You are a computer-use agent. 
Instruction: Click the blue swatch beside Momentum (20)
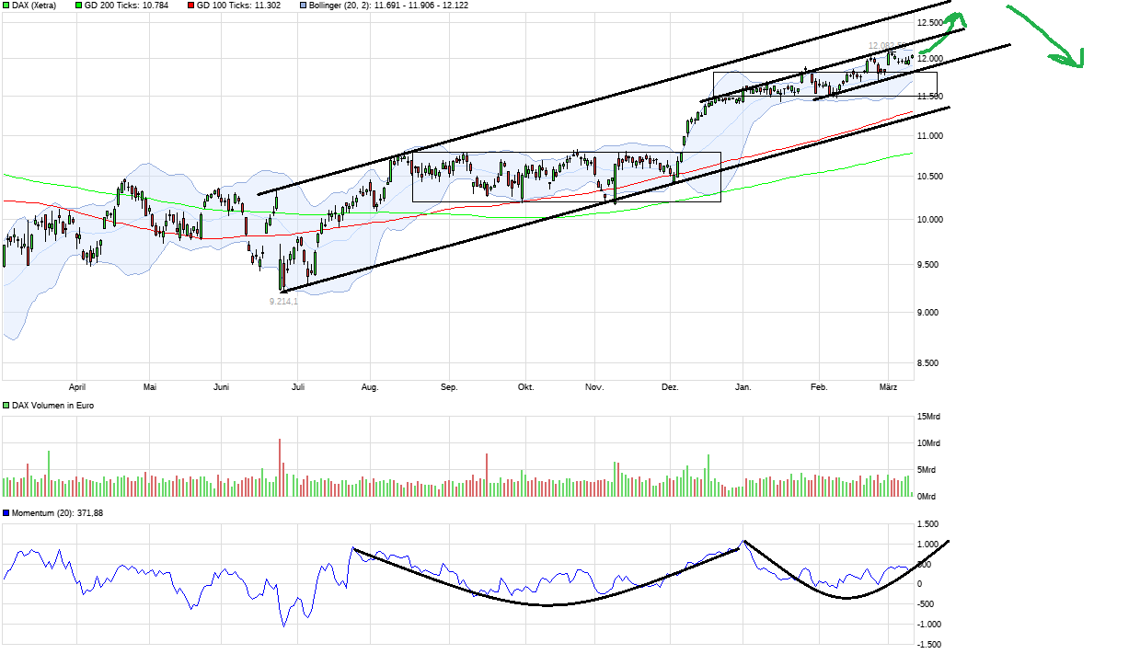6,512
